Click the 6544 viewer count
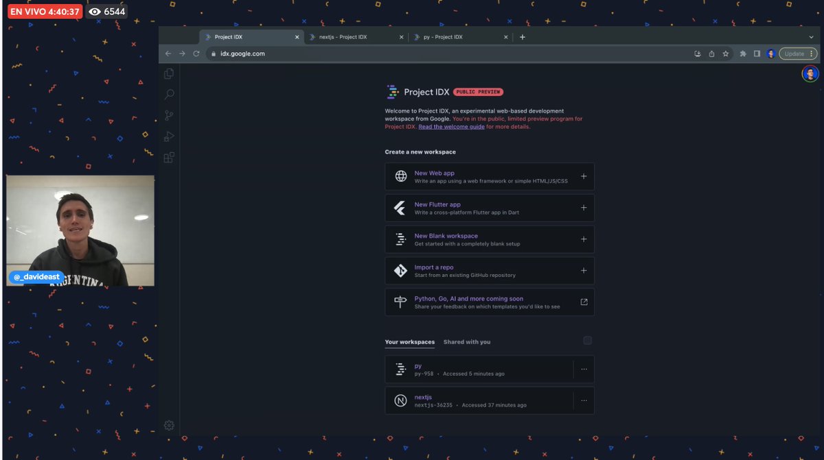The height and width of the screenshot is (460, 824). click(108, 12)
